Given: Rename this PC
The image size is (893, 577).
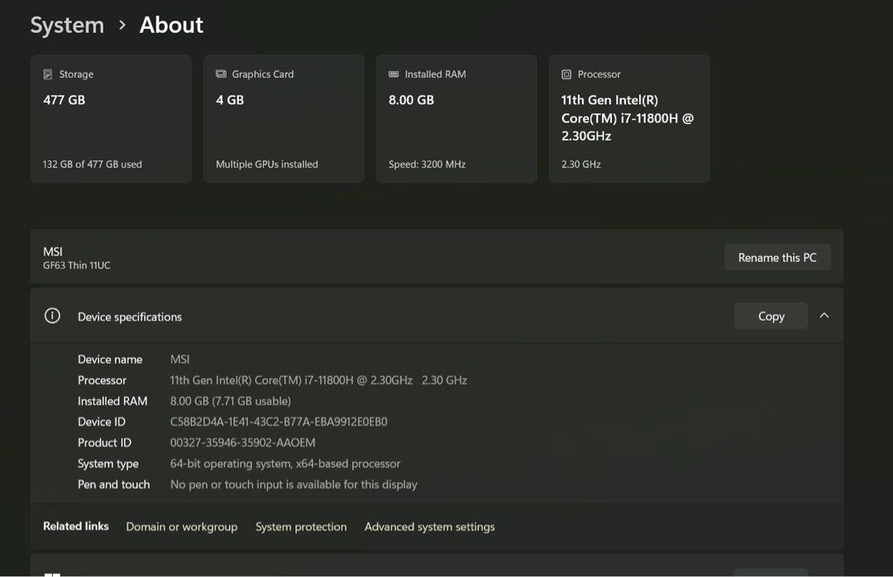Looking at the screenshot, I should point(777,257).
